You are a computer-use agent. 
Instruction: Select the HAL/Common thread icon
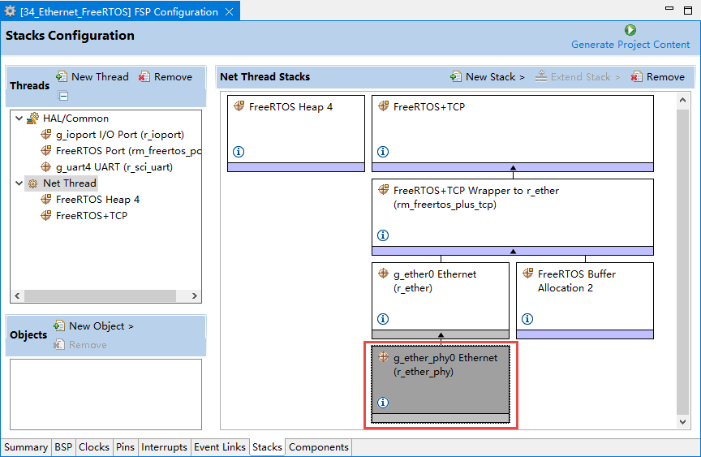[32, 119]
